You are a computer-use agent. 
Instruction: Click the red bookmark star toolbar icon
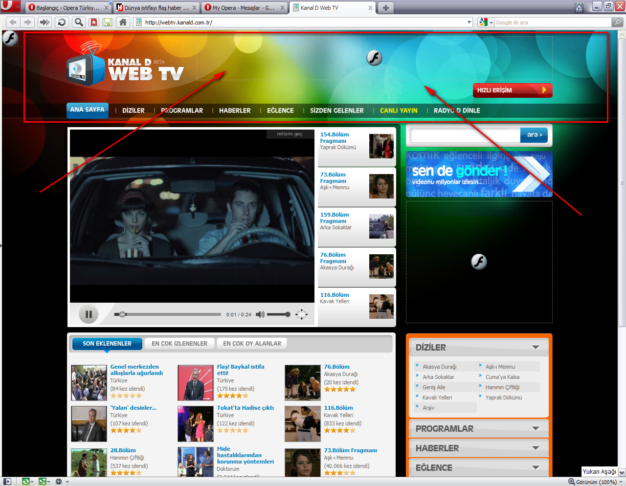(x=93, y=22)
